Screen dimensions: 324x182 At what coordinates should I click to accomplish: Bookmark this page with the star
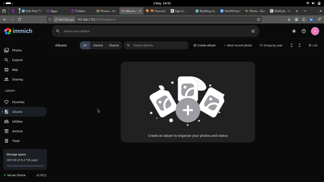pos(258,19)
